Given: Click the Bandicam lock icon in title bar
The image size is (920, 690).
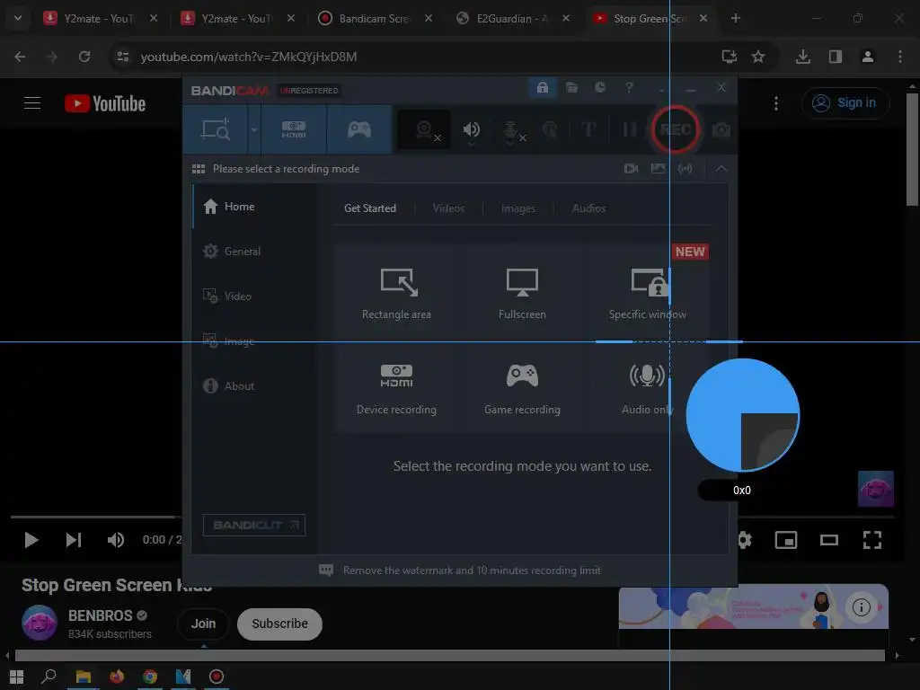Looking at the screenshot, I should (x=542, y=88).
